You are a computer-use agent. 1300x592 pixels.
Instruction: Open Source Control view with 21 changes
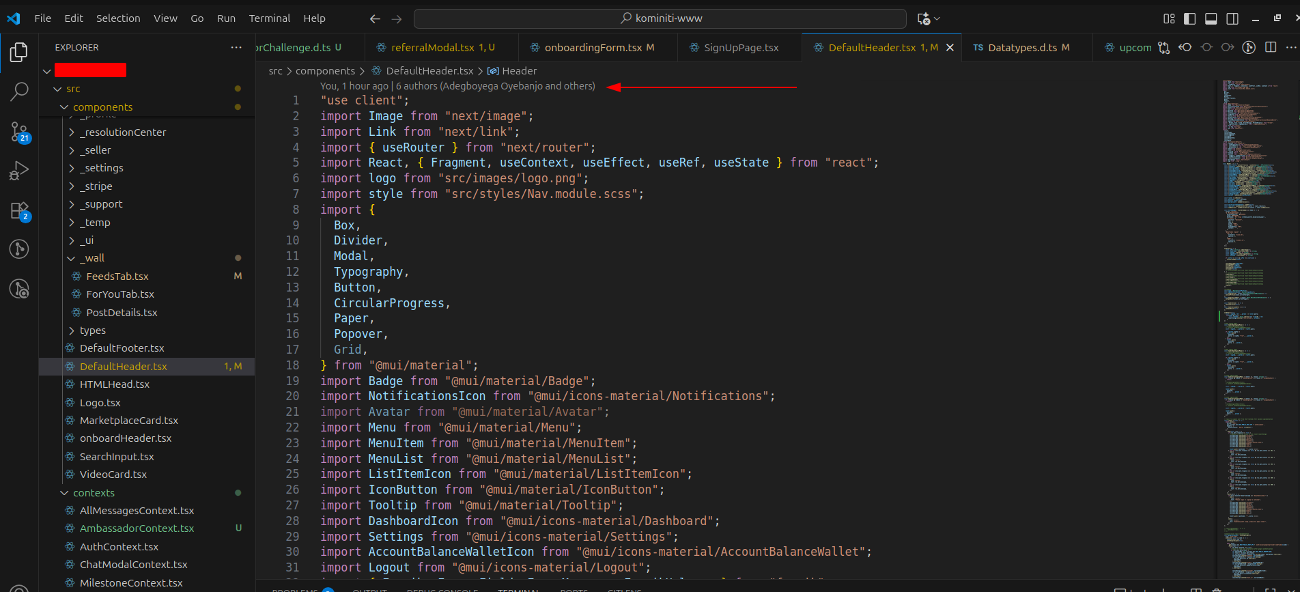tap(19, 132)
